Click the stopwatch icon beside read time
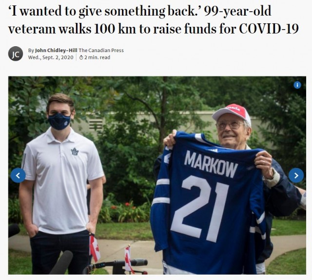312x280 pixels. point(81,57)
